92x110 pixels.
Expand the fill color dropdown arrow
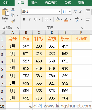[62, 19]
